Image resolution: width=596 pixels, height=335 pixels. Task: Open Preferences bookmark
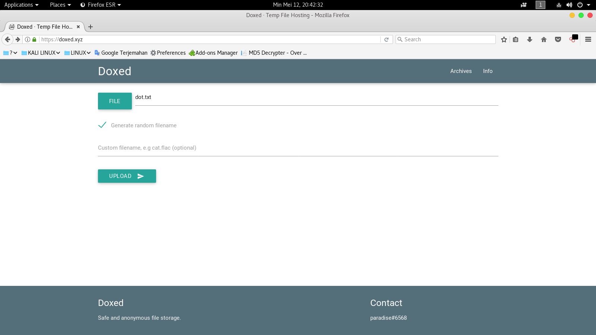[168, 53]
